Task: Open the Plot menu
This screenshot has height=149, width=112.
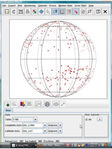Action: tap(20, 6)
